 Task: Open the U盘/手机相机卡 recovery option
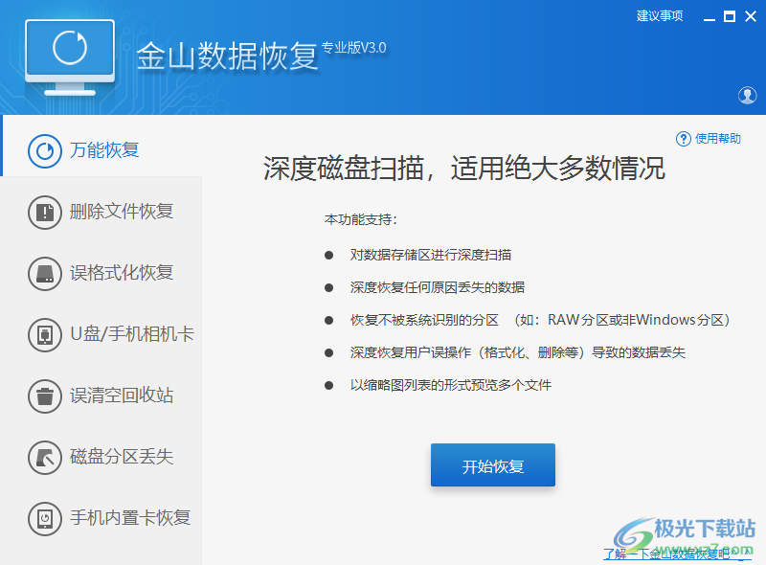(132, 334)
